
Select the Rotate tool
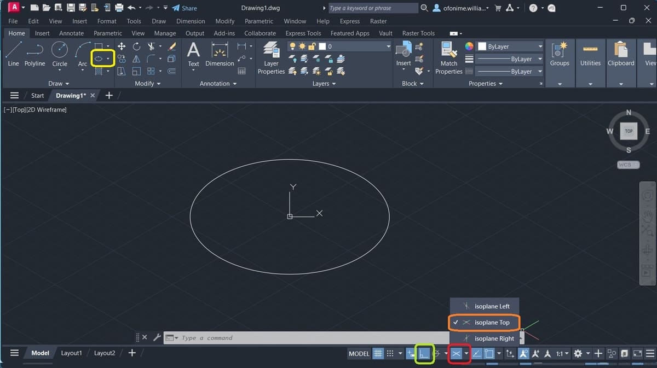[136, 46]
